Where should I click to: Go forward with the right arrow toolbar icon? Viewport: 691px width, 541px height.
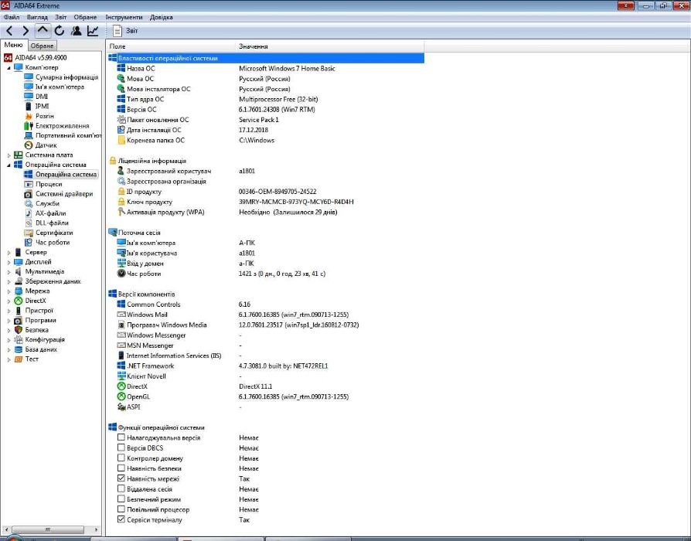(26, 31)
